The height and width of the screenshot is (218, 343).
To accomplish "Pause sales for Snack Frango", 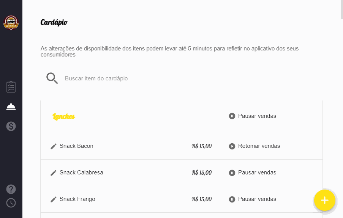I will click(x=253, y=199).
